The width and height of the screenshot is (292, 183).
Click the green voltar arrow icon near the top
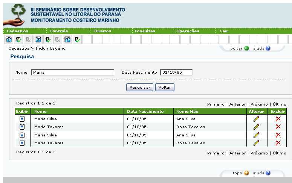(x=247, y=48)
